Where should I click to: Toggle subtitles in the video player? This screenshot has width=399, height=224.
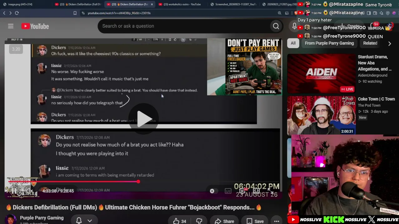coord(228,191)
